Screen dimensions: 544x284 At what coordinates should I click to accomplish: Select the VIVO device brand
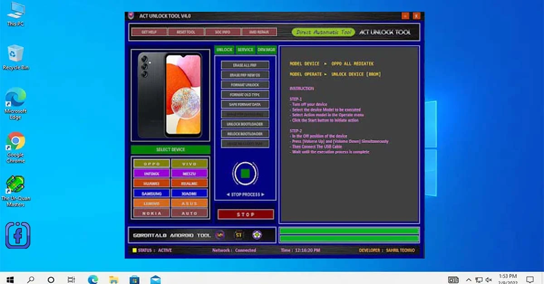coord(189,164)
